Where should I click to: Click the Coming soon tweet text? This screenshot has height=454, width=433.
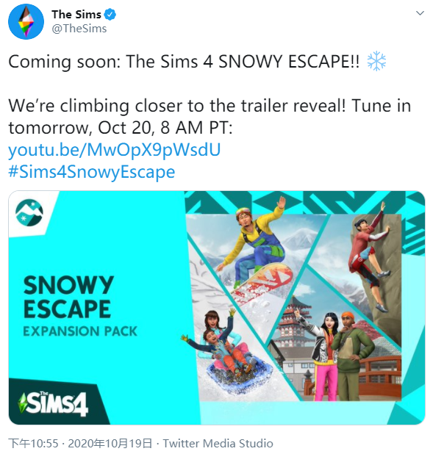[184, 62]
